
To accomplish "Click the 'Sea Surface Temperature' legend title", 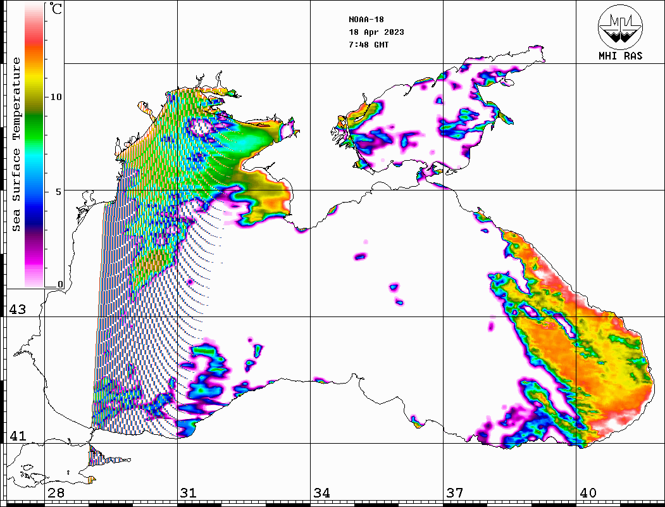I will click(16, 144).
